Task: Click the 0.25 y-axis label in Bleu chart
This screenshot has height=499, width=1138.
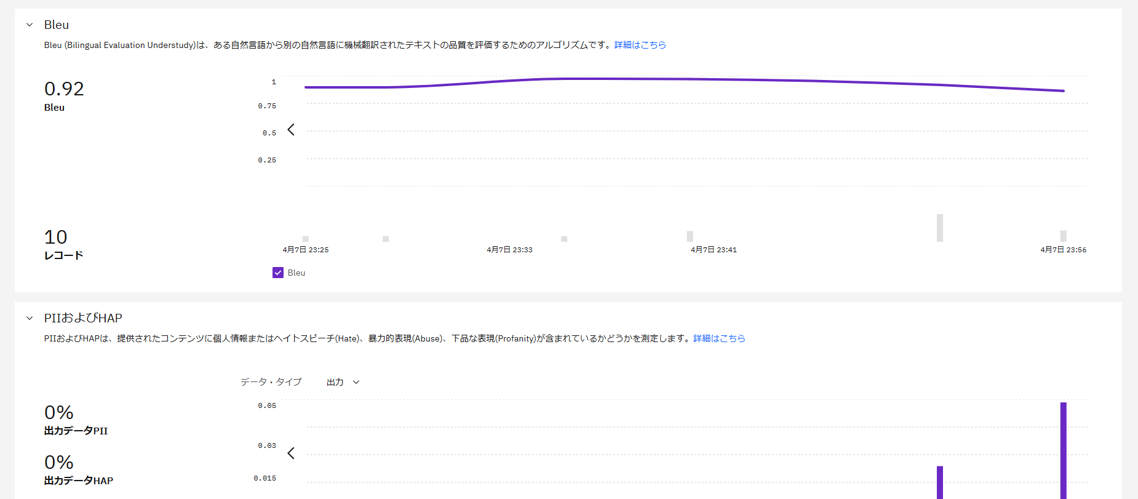Action: pos(267,160)
